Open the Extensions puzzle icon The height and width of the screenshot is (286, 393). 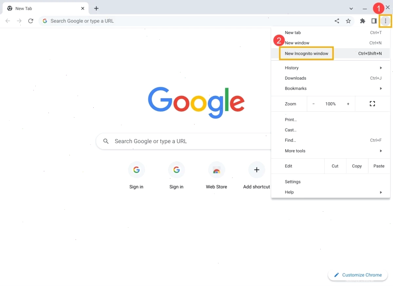[x=363, y=21]
